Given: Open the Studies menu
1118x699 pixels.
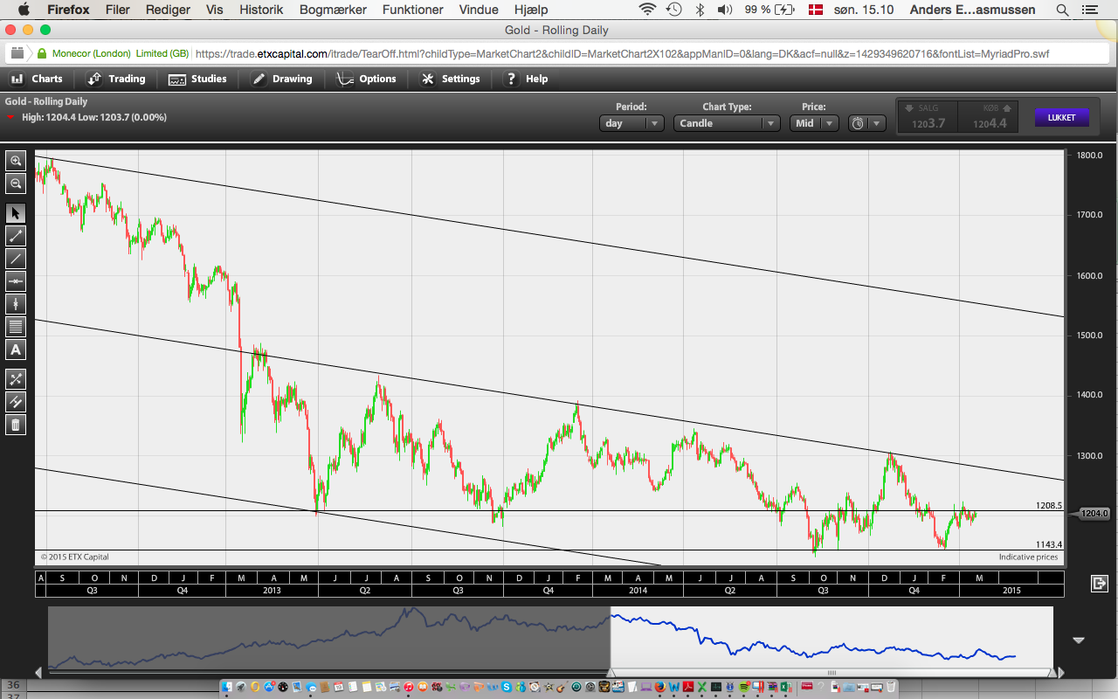Looking at the screenshot, I should point(197,79).
